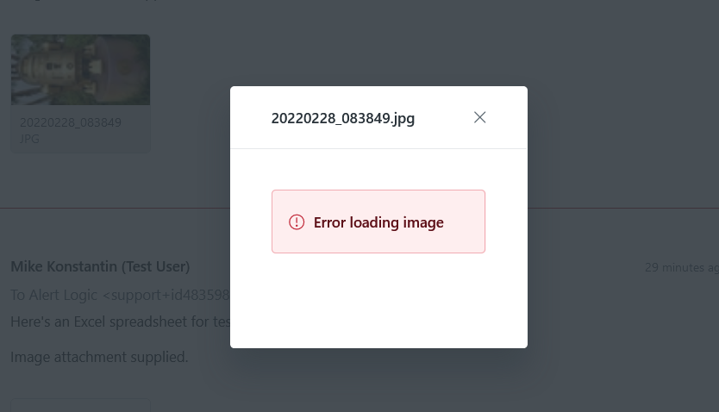Click the '29 minutes ago' timestamp

681,268
